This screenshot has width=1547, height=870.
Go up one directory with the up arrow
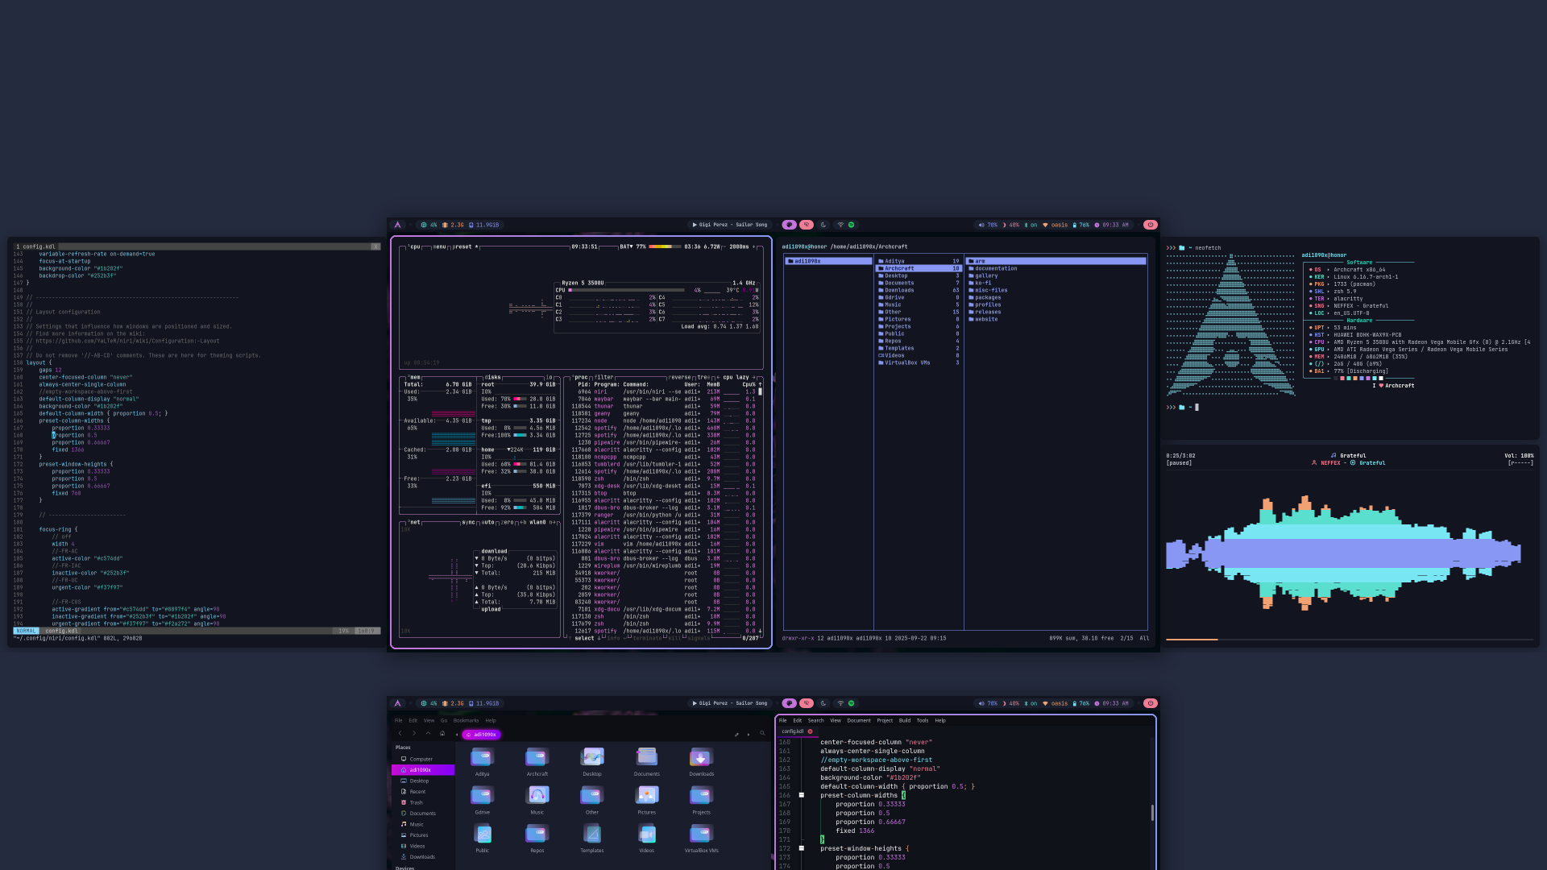[428, 734]
